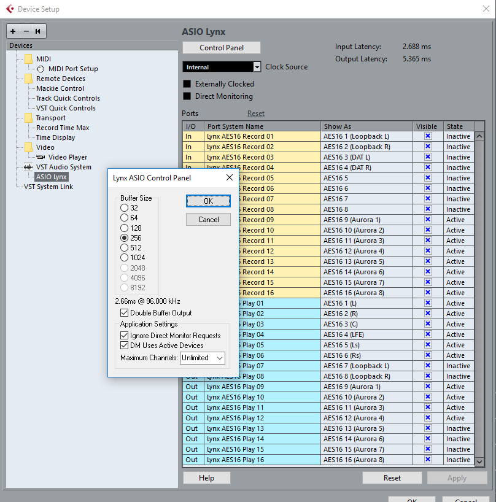Select buffer size 512
Image resolution: width=496 pixels, height=502 pixels.
(x=124, y=248)
